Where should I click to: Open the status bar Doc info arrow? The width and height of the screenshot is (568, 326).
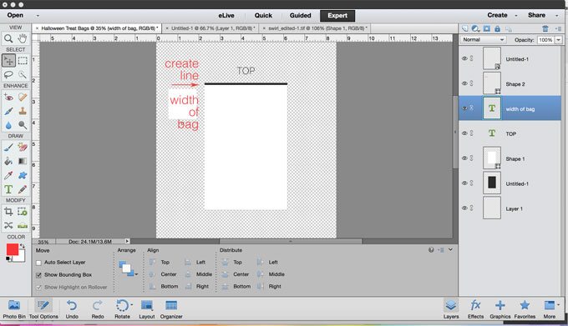tap(127, 241)
